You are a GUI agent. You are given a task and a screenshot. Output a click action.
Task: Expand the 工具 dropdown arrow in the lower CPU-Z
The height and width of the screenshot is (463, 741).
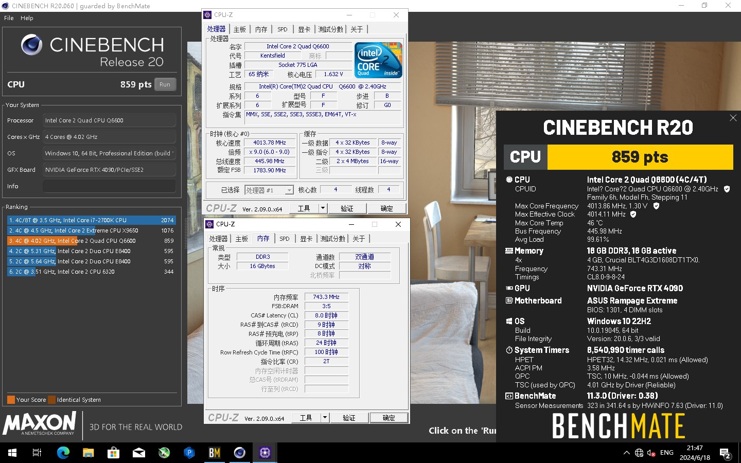point(325,418)
